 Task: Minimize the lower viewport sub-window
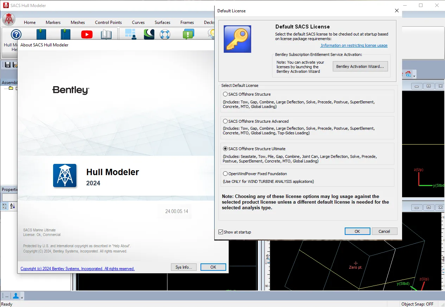click(x=417, y=207)
